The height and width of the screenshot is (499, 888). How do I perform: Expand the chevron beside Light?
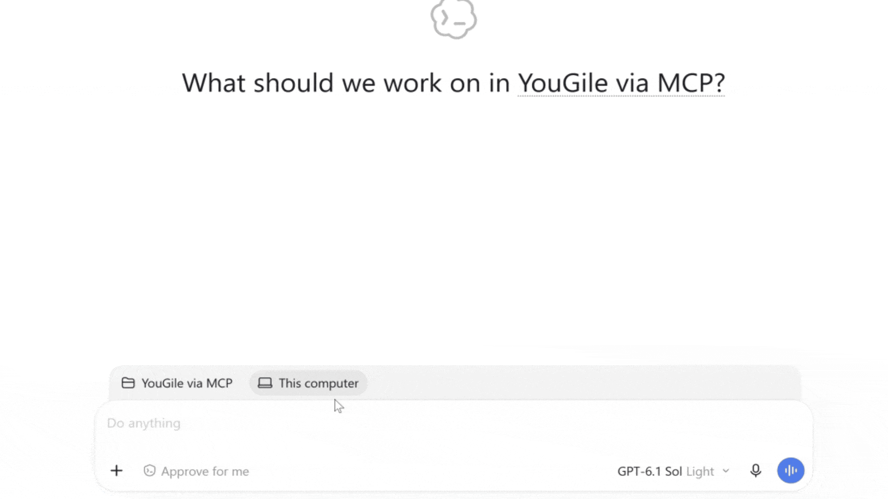click(726, 471)
